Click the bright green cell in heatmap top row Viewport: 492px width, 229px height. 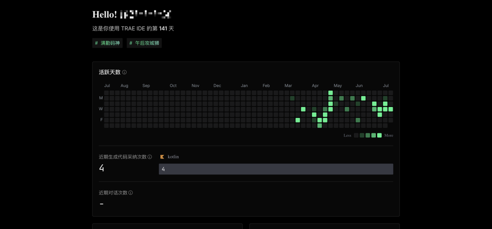click(331, 93)
